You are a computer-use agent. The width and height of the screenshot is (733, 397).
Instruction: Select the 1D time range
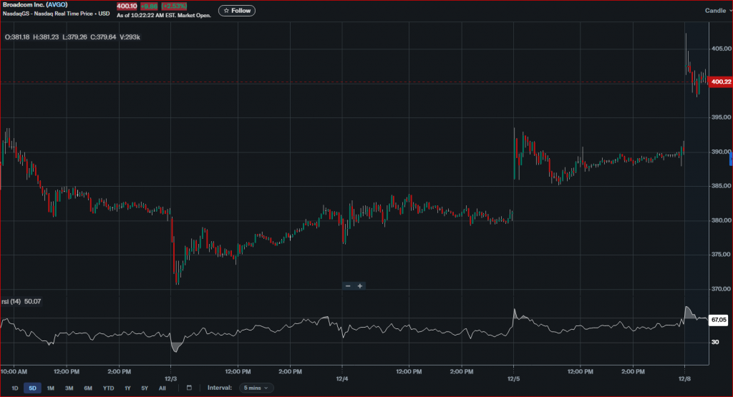(14, 388)
